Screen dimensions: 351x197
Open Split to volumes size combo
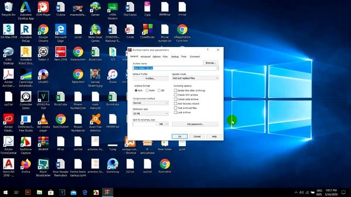click(x=145, y=124)
